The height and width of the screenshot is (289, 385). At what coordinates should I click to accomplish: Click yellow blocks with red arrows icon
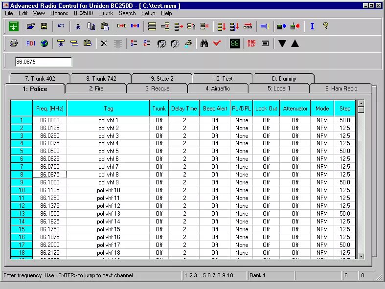click(122, 26)
